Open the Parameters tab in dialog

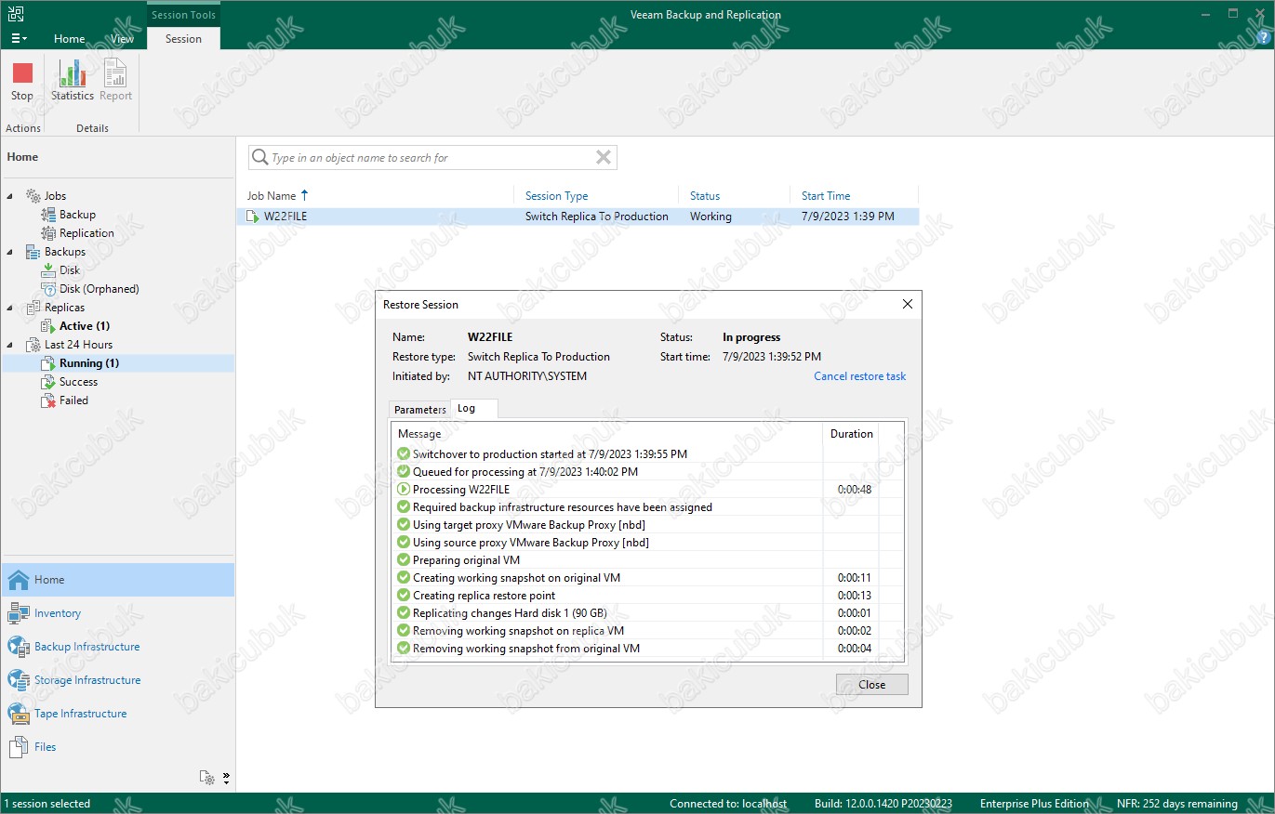[419, 410]
